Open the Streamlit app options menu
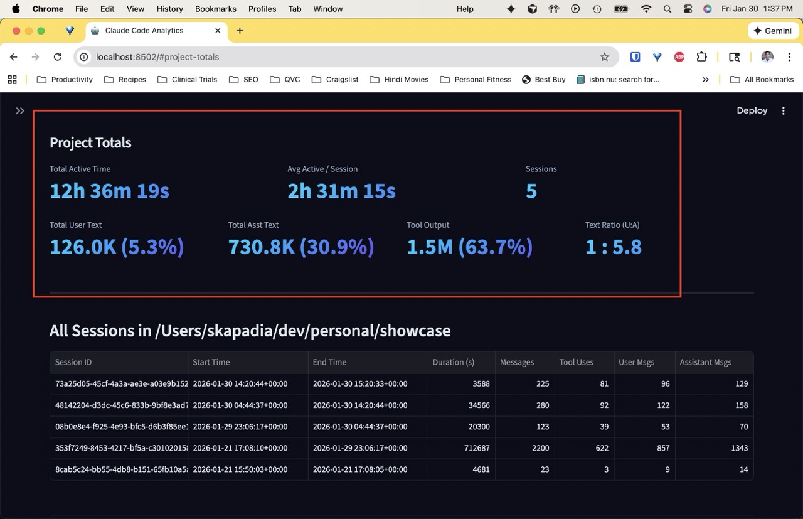Image resolution: width=803 pixels, height=519 pixels. [783, 110]
